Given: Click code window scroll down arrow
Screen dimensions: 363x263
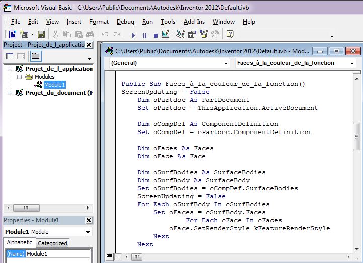Looking at the screenshot, I should (x=357, y=249).
